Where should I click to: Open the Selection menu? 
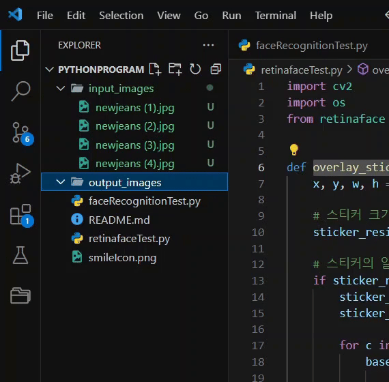click(x=121, y=16)
